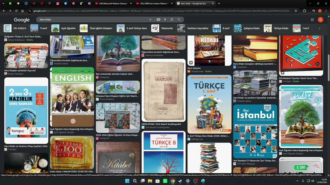
Task: Open the English Year 5 textbook image
Action: pyautogui.click(x=72, y=97)
